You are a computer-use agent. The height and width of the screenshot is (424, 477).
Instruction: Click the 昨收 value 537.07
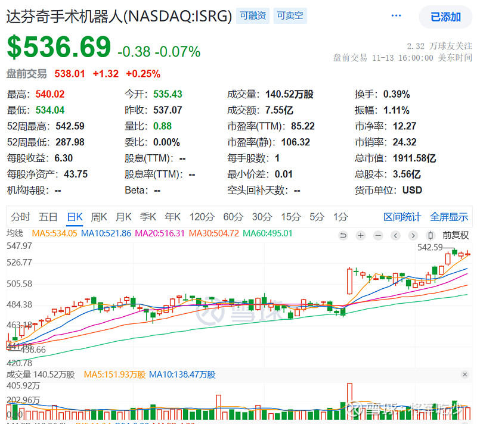pyautogui.click(x=168, y=110)
